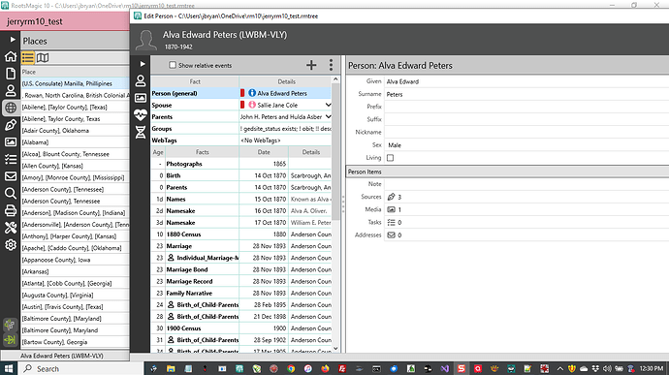Open the Tasks checklist icon in the main sidebar
Viewport: 669px width, 375px height.
11,159
